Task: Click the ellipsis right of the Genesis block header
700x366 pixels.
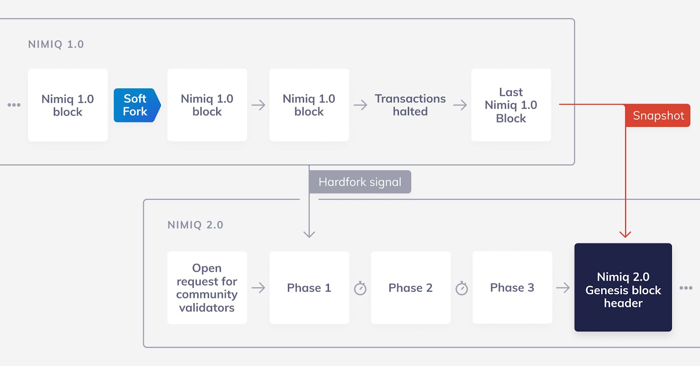Action: point(686,288)
